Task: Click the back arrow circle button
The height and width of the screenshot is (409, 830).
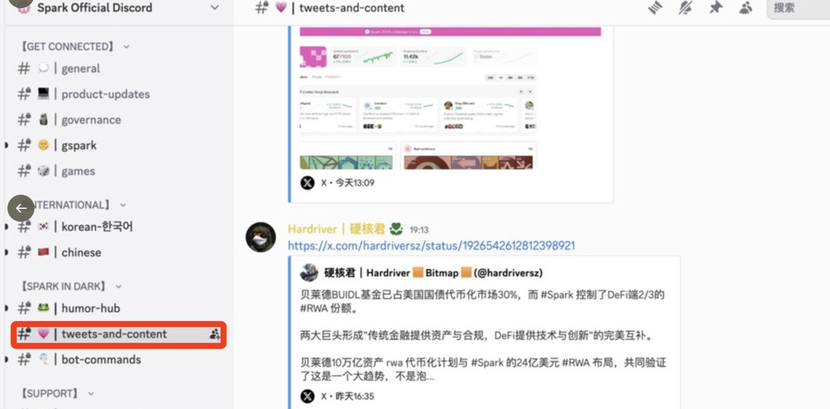Action: 21,208
